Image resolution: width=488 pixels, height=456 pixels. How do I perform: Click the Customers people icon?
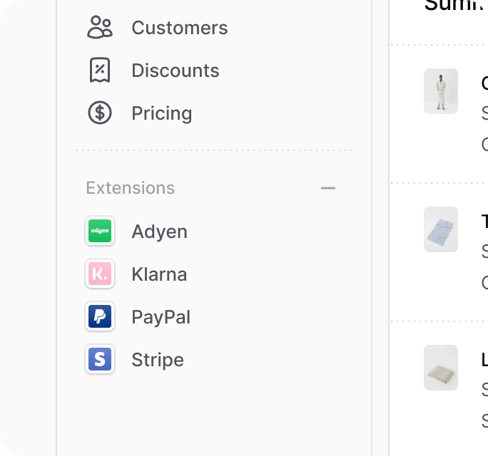click(100, 27)
